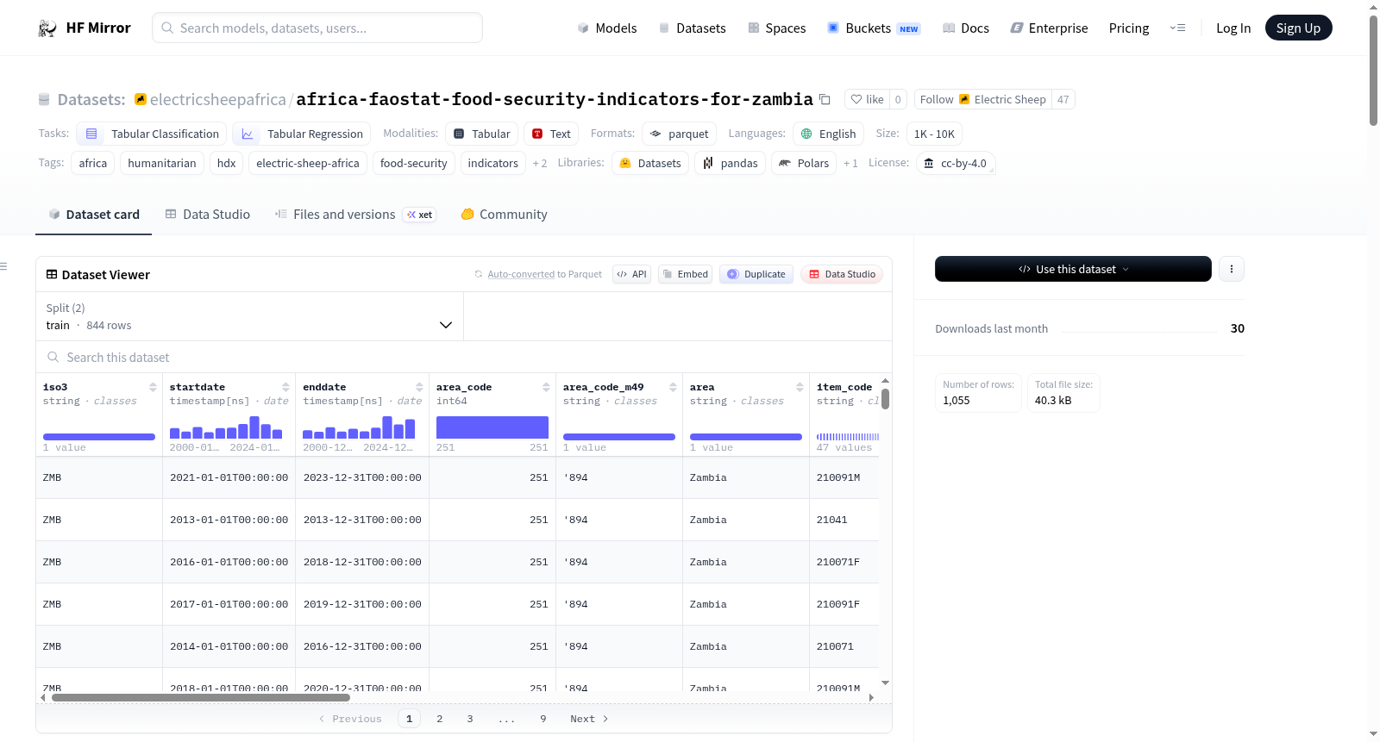
Task: Open the three-dot more options button
Action: point(1232,269)
